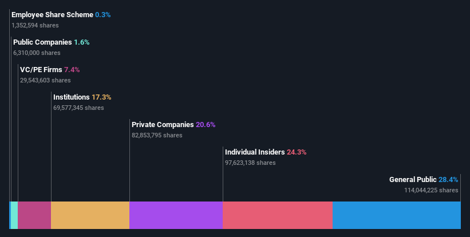Select the Individual Insiders label
The height and width of the screenshot is (237, 470).
[255, 152]
